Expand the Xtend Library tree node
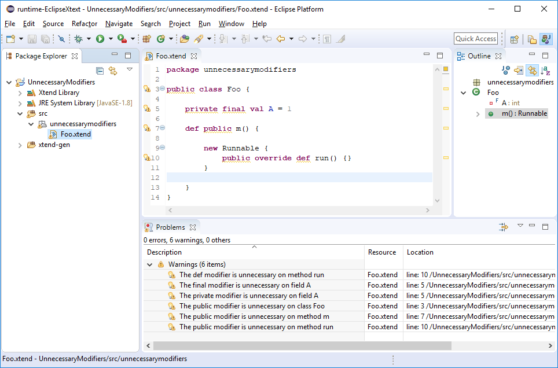 tap(20, 93)
